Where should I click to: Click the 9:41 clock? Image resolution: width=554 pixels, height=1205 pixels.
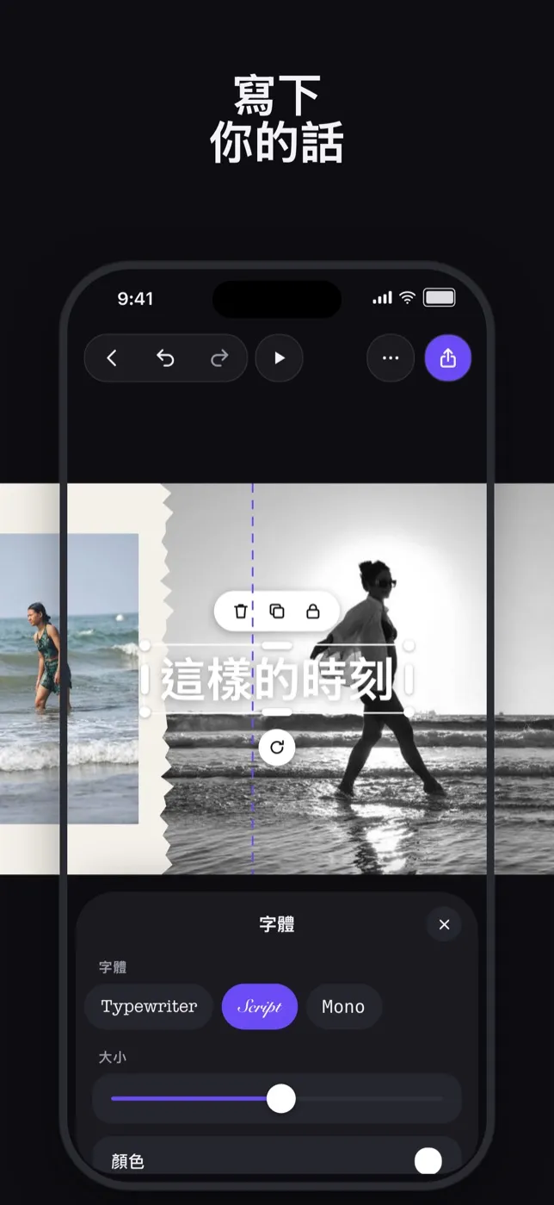point(135,299)
